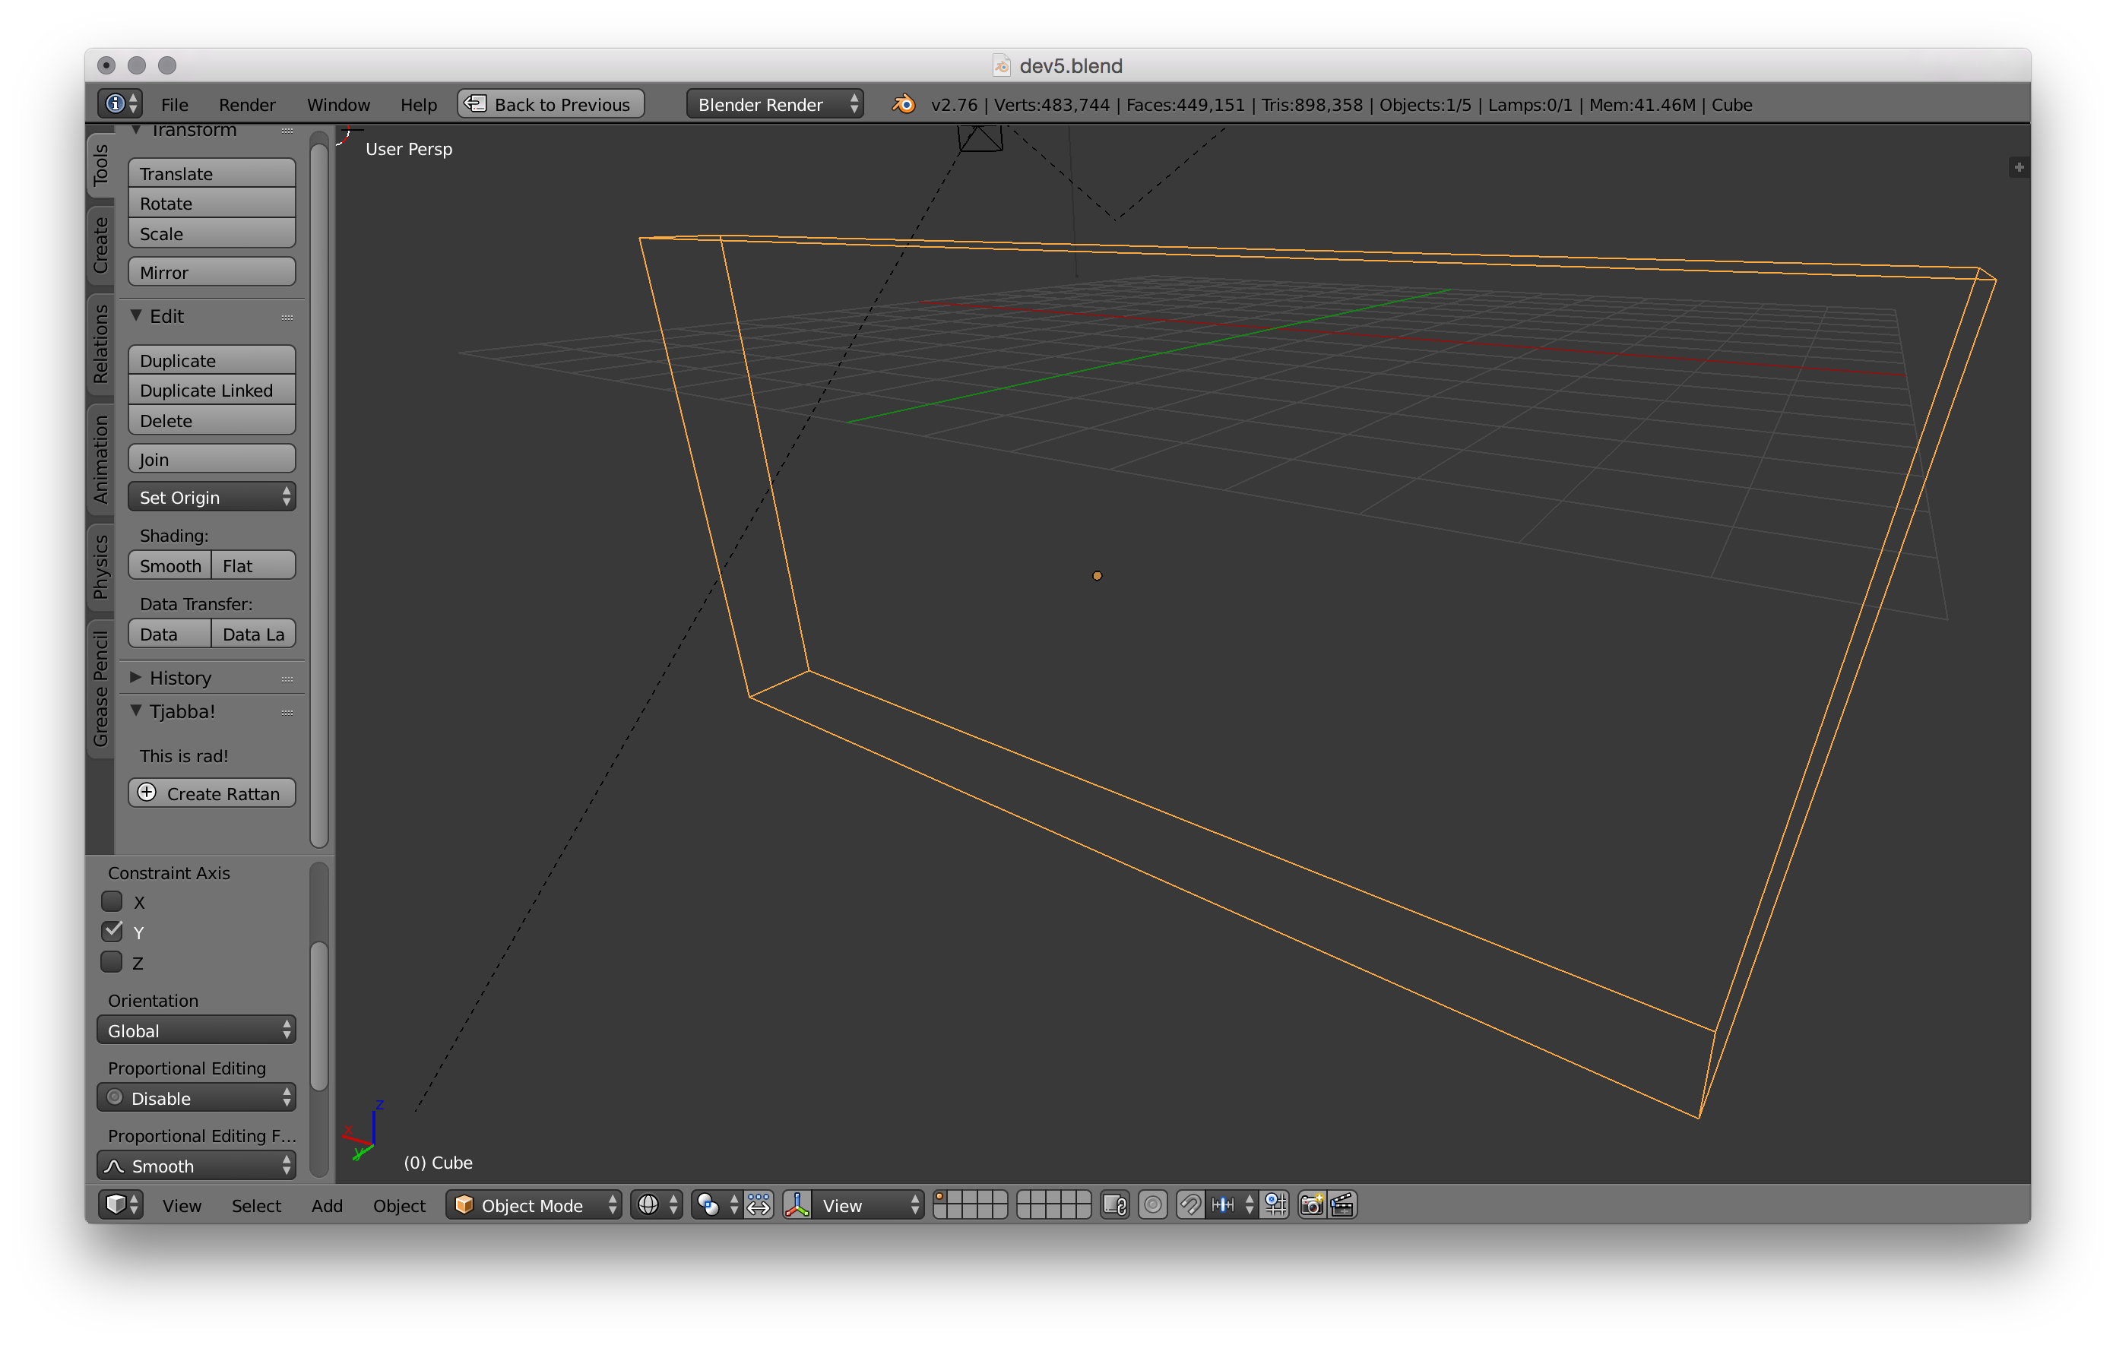Toggle snap target grid icon
This screenshot has height=1345, width=2116.
point(1275,1204)
